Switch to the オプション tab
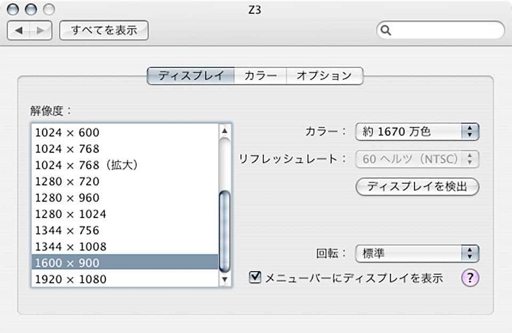512x333 pixels. point(324,76)
